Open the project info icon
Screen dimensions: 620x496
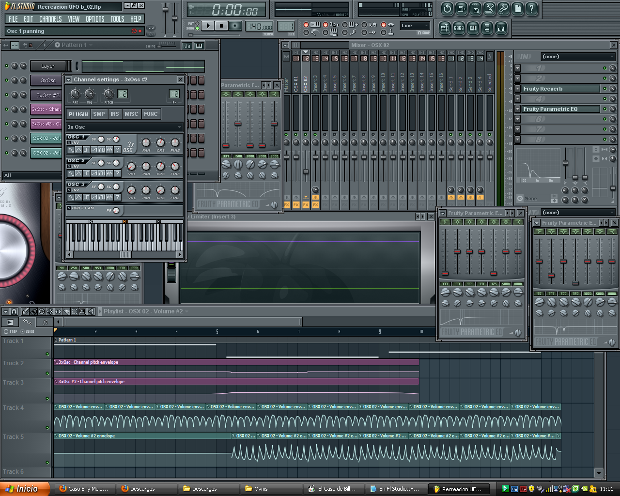(x=517, y=8)
